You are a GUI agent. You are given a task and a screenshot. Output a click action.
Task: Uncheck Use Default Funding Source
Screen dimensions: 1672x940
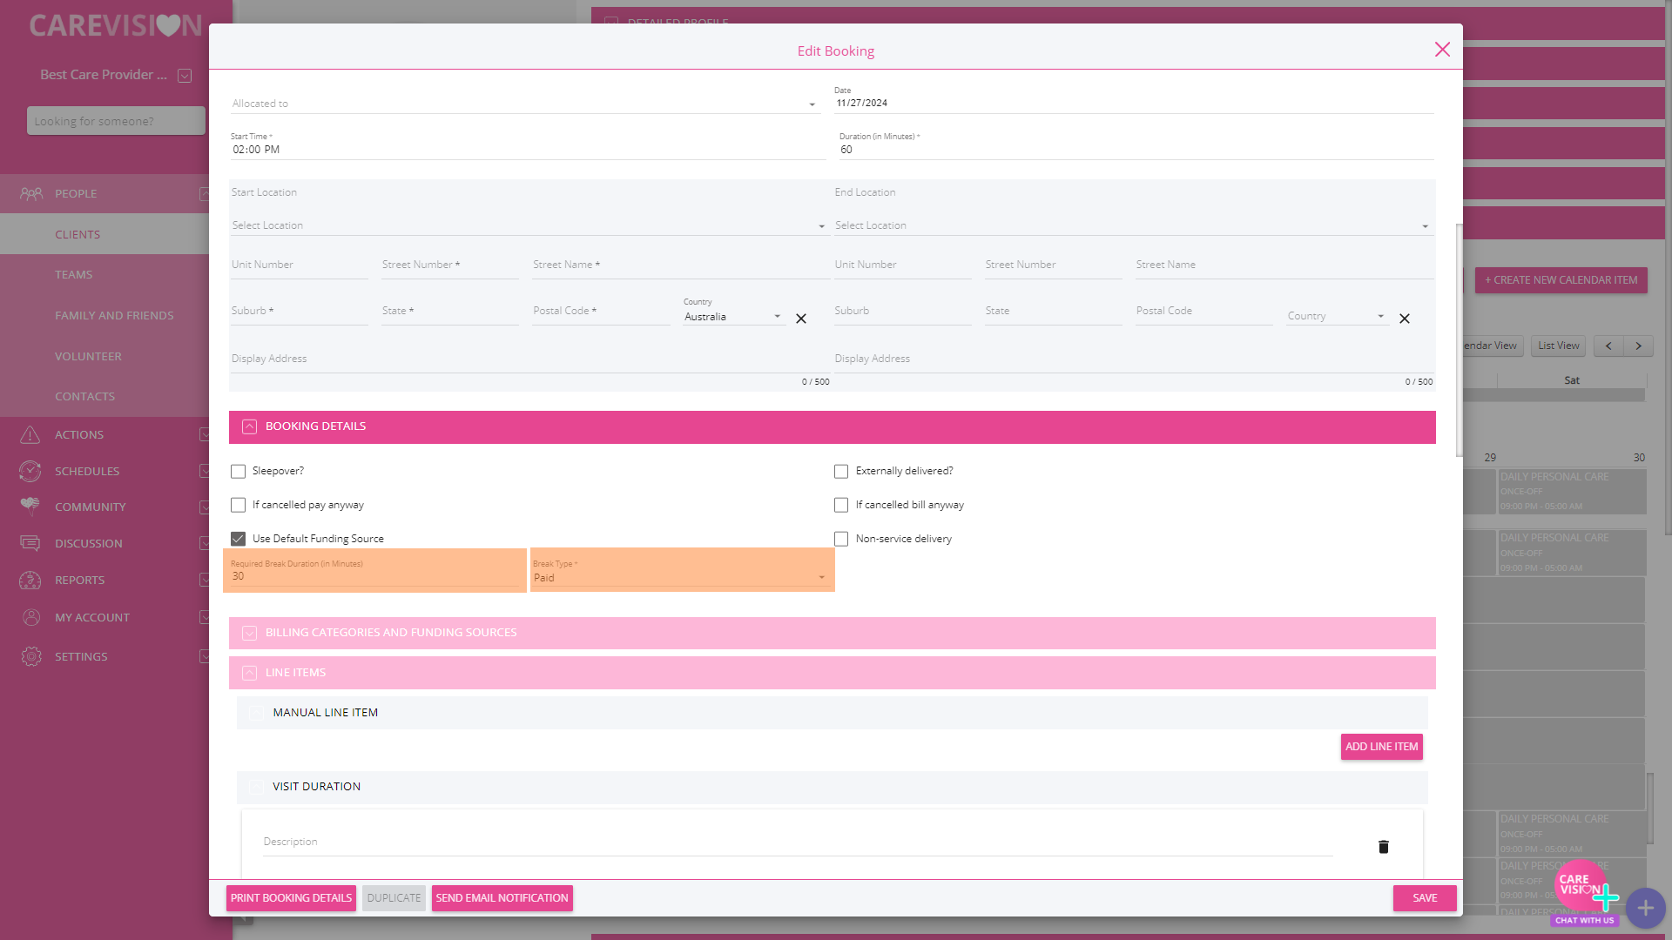[238, 539]
